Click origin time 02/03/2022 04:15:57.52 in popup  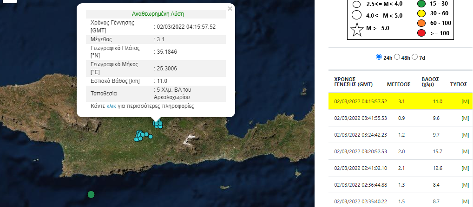[x=186, y=27]
